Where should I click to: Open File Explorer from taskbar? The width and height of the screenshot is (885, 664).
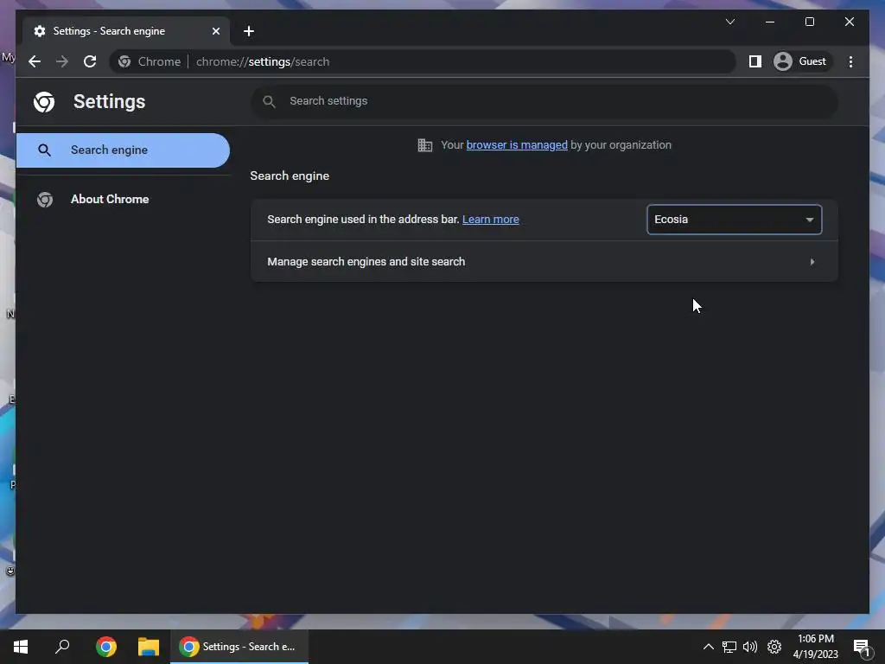pyautogui.click(x=149, y=647)
